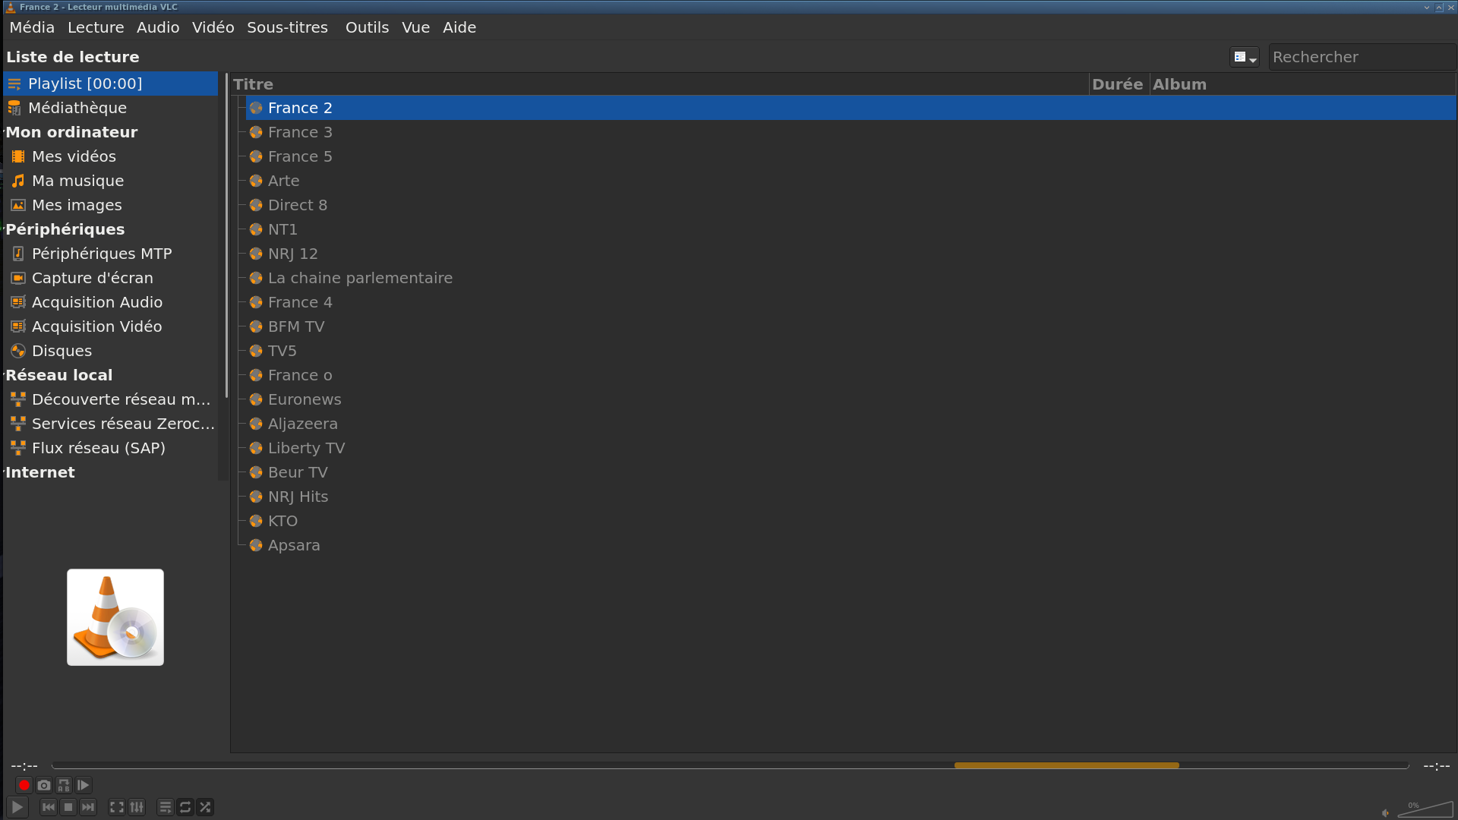Toggle random shuffle playback

click(205, 807)
